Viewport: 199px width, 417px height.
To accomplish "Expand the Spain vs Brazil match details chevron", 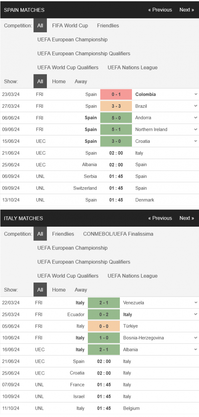I will click(x=196, y=106).
